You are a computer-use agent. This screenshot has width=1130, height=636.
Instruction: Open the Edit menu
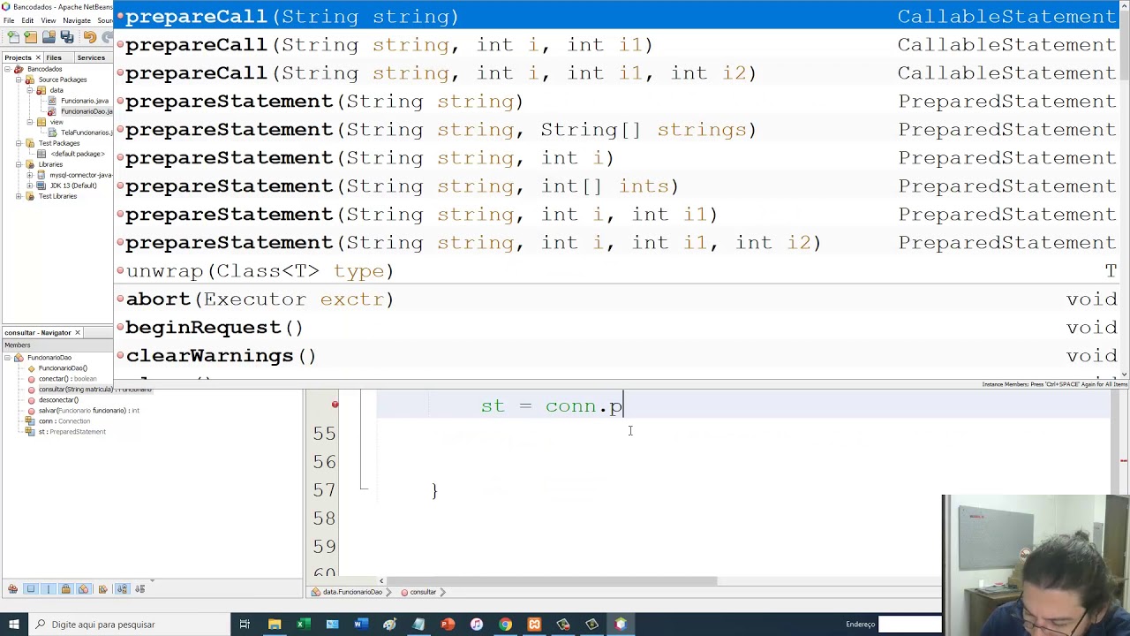[27, 20]
